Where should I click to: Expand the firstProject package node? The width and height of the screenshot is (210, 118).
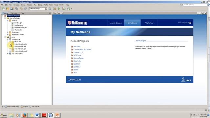click(x=8, y=32)
